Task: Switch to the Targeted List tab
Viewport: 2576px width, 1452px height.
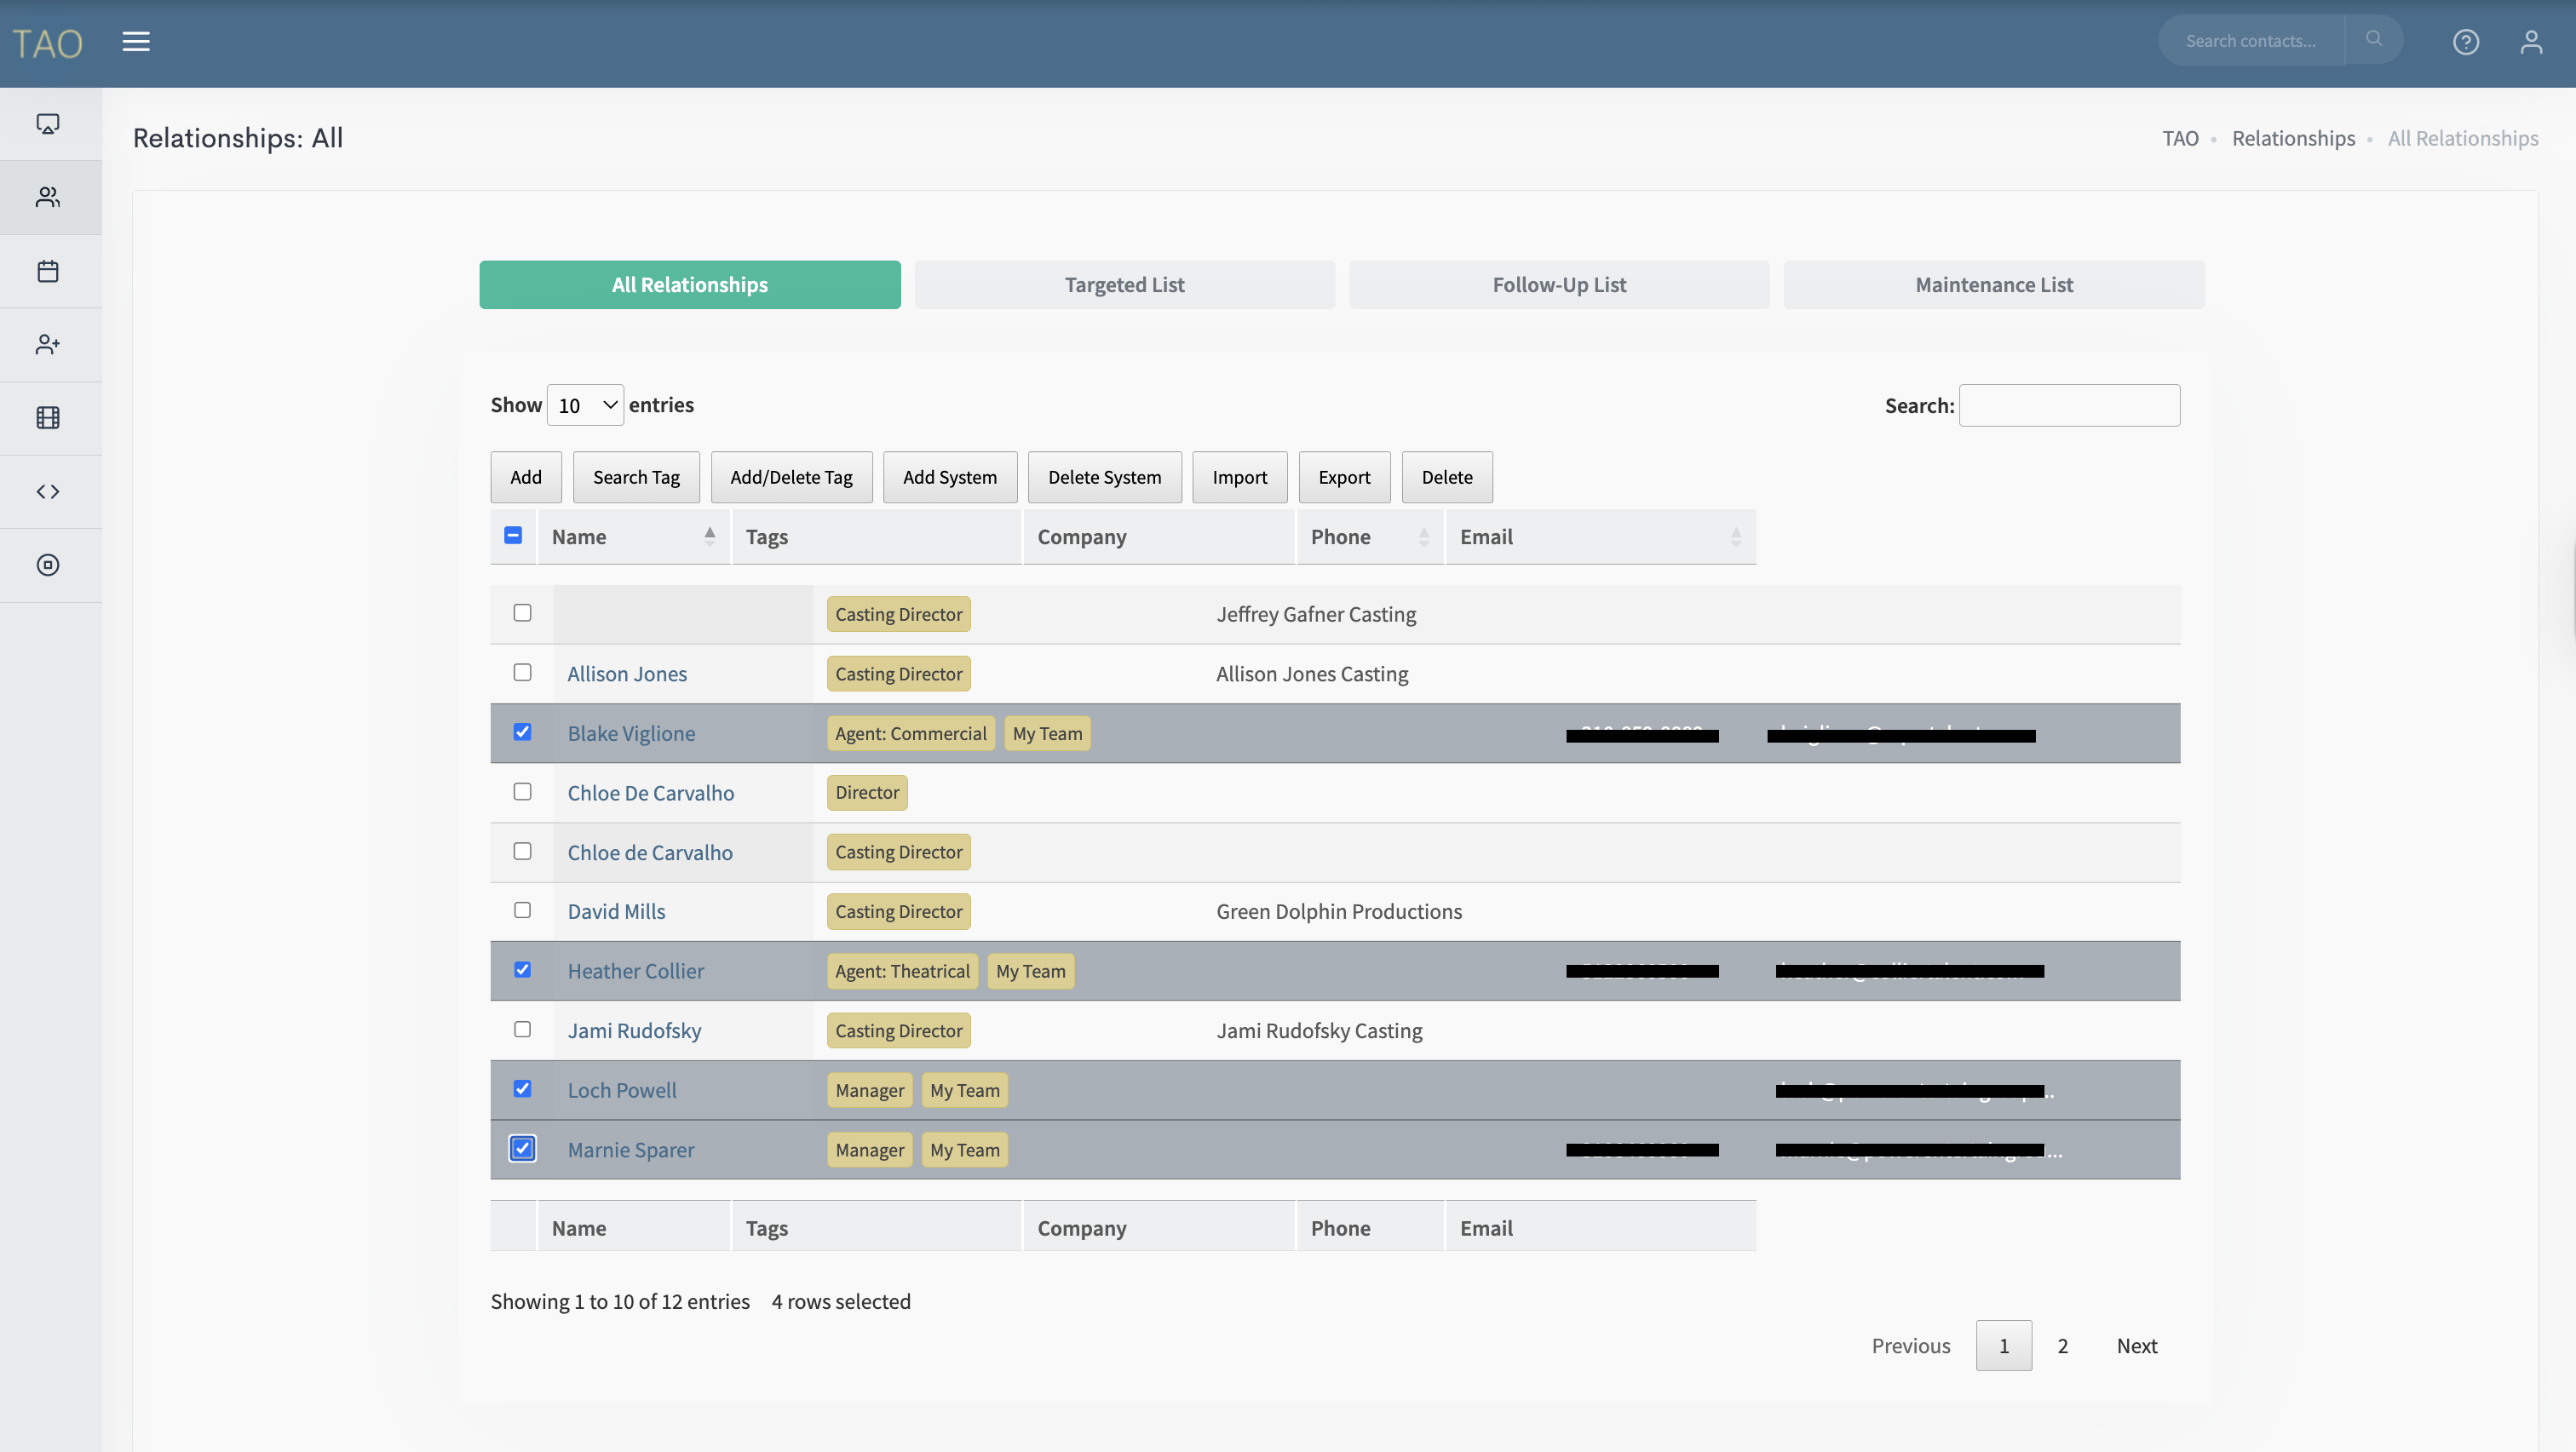Action: [x=1124, y=285]
